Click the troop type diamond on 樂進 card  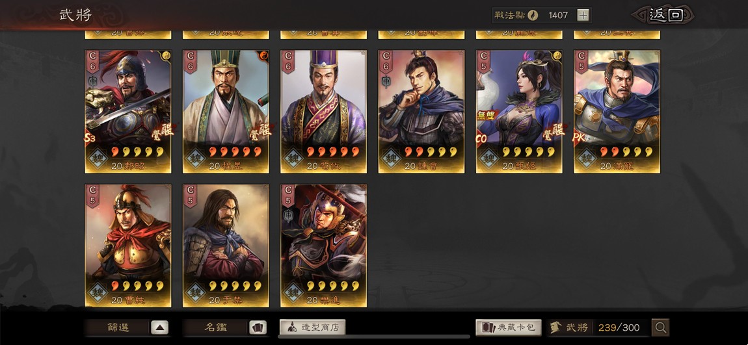pyautogui.click(x=293, y=292)
